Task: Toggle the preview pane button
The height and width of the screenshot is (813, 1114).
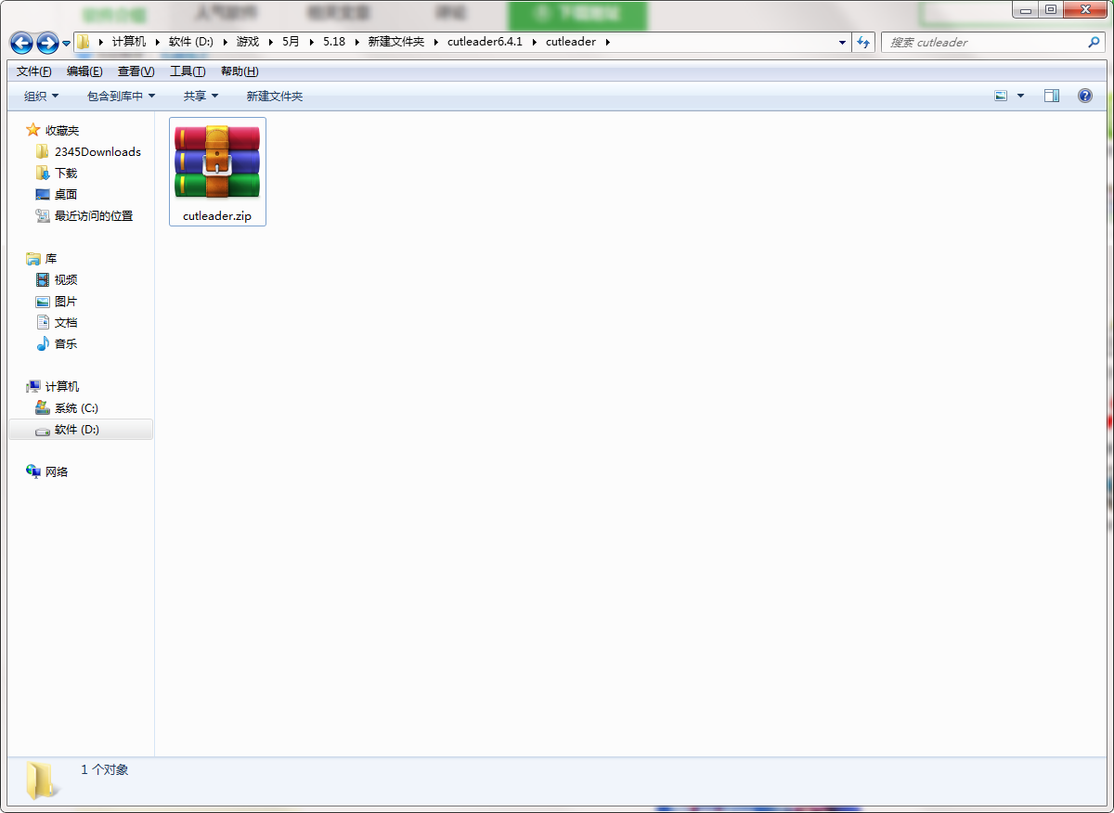Action: pos(1052,96)
